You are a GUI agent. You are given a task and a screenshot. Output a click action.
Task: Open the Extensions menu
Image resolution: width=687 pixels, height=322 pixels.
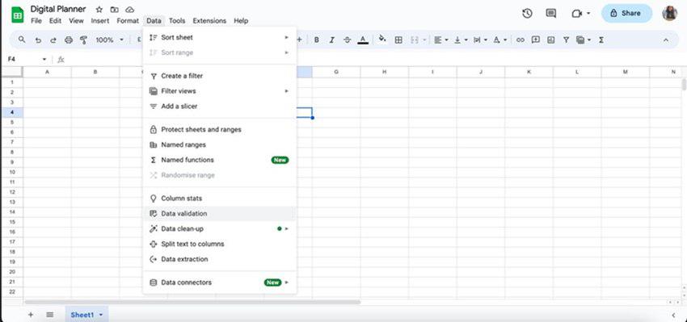209,20
